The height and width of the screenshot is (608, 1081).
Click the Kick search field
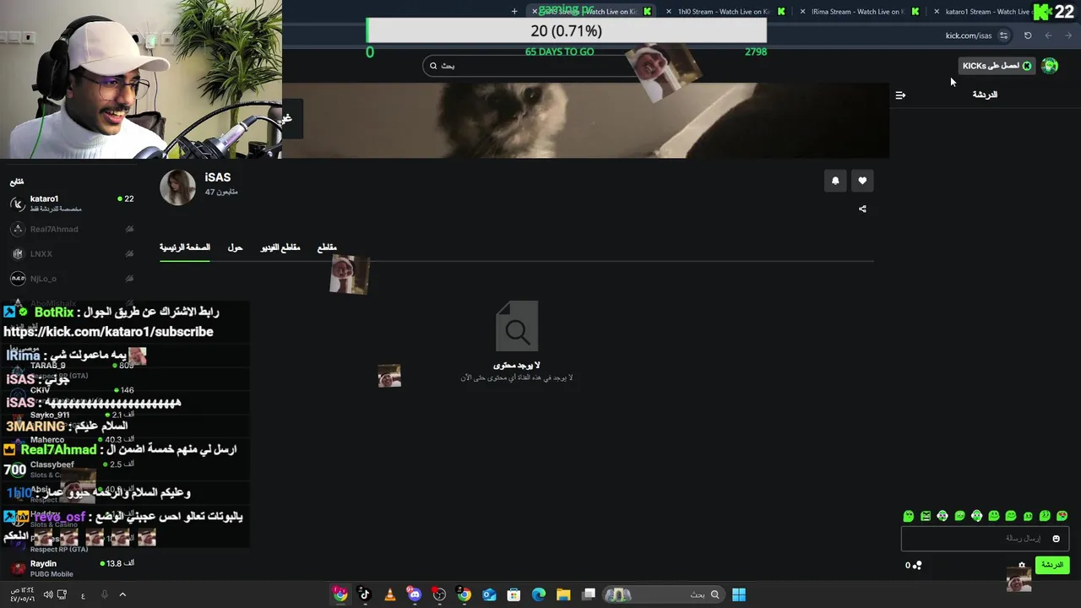click(x=540, y=66)
